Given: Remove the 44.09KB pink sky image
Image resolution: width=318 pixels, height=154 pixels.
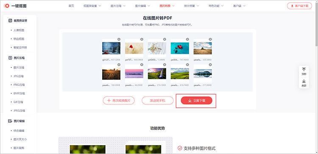Looking at the screenshot, I should [x=142, y=64].
